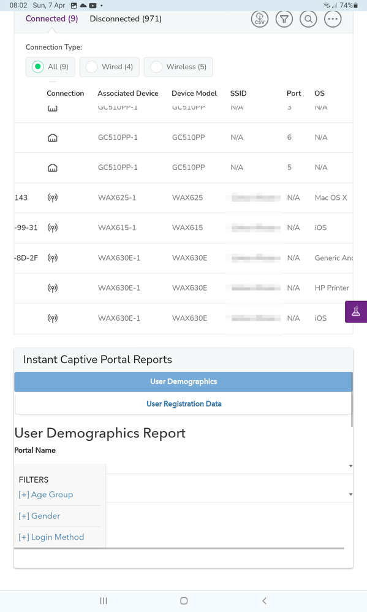
Task: Click the WAX625 device model cell
Action: 187,197
